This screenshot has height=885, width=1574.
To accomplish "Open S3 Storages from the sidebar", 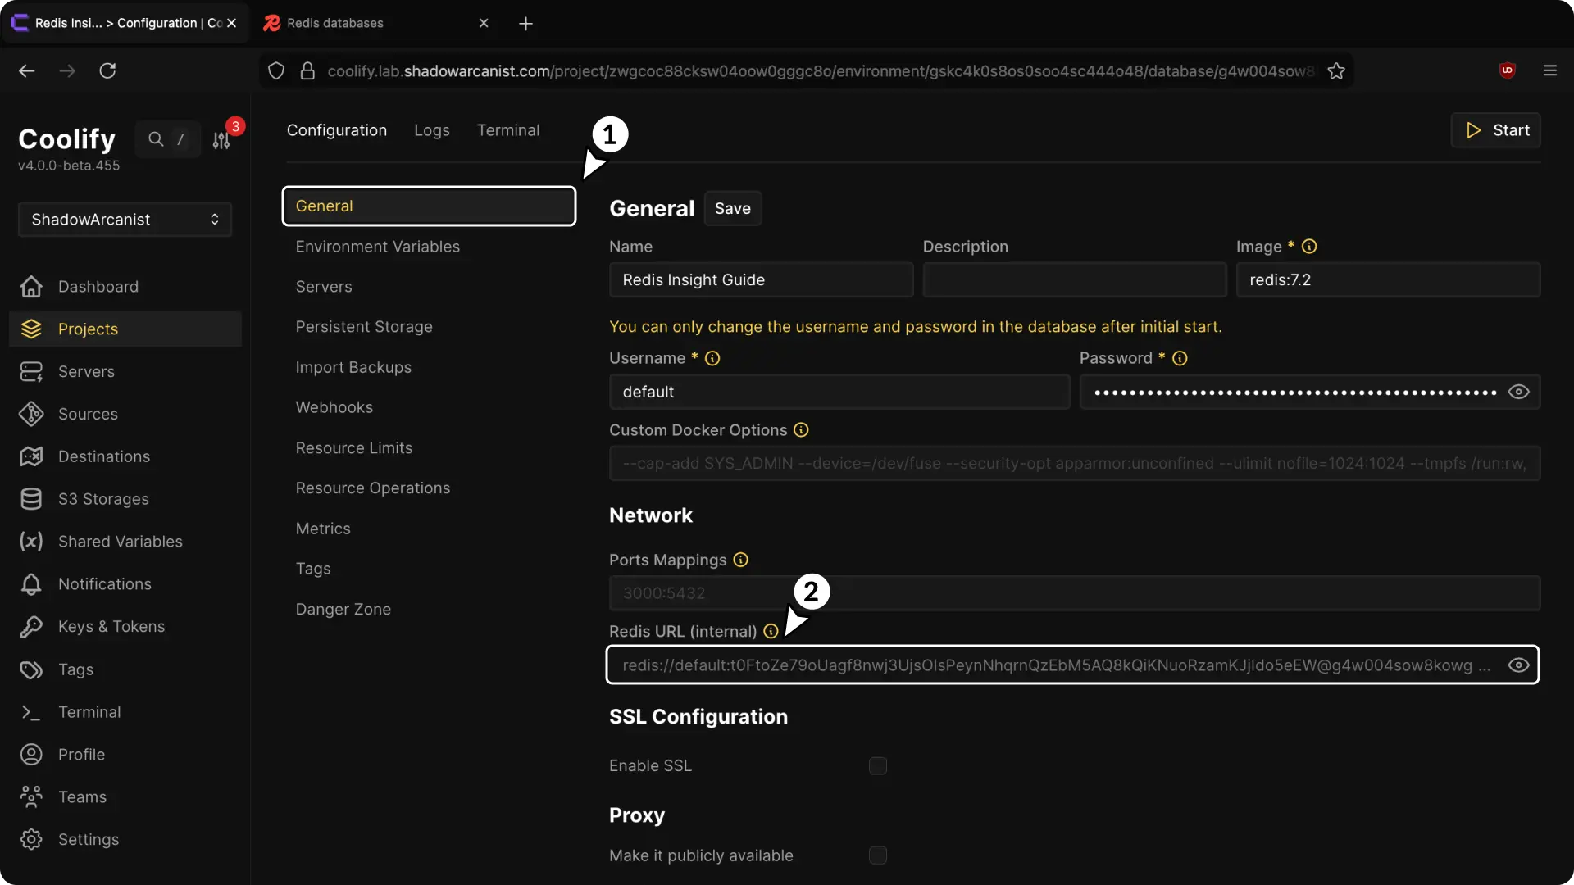I will 103,499.
